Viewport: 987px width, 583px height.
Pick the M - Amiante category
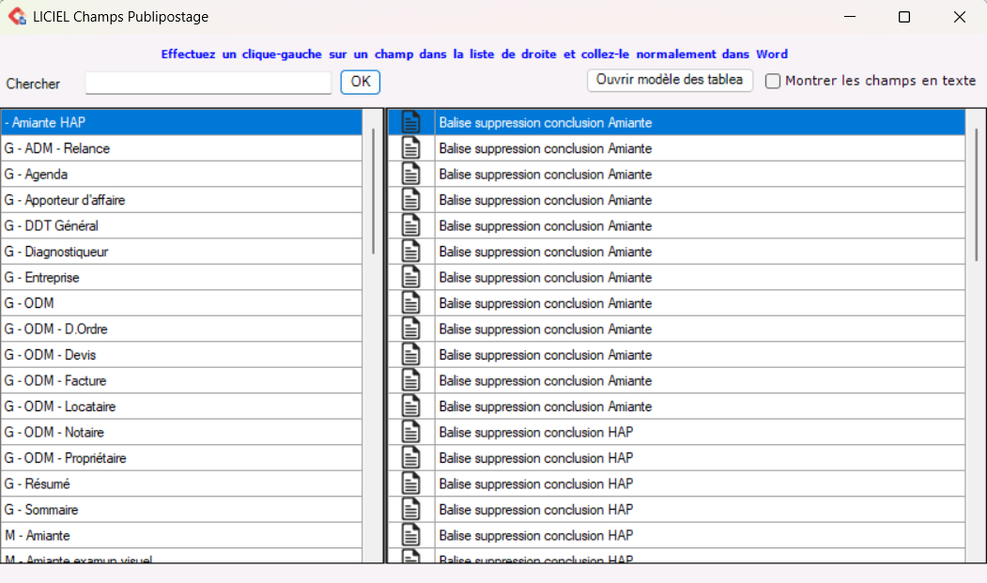click(38, 536)
